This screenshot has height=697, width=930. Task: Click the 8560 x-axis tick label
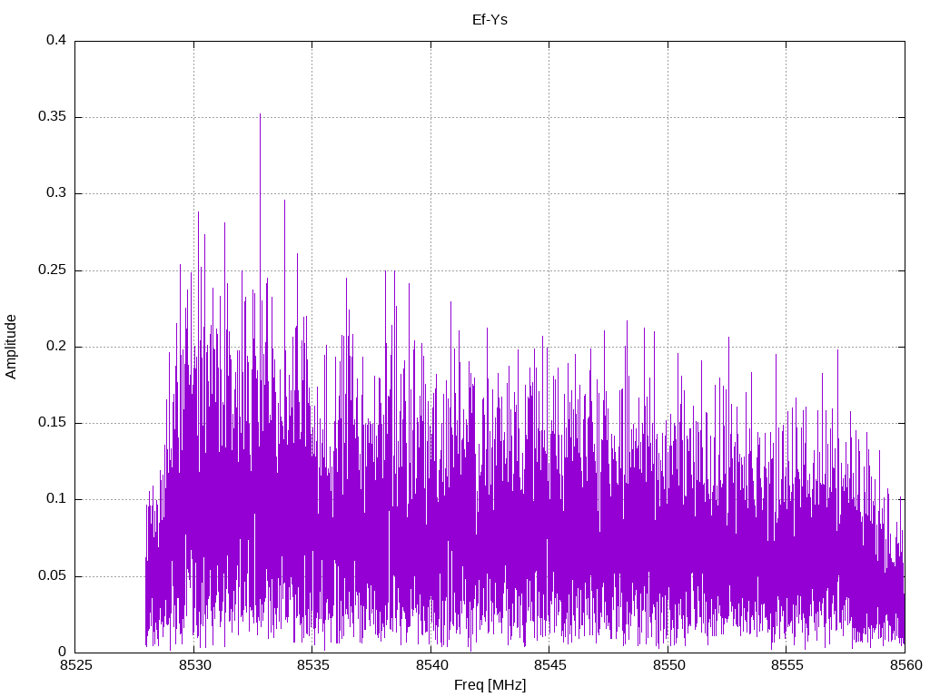tap(904, 665)
